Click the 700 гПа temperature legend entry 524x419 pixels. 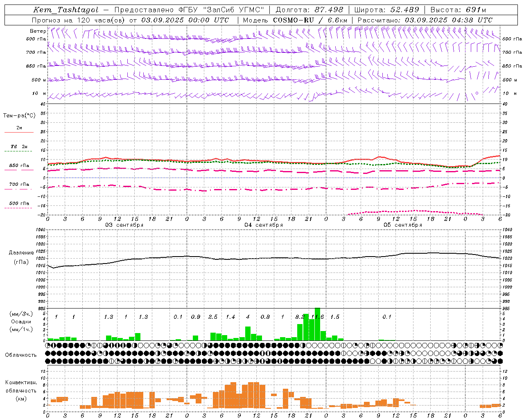click(x=19, y=185)
